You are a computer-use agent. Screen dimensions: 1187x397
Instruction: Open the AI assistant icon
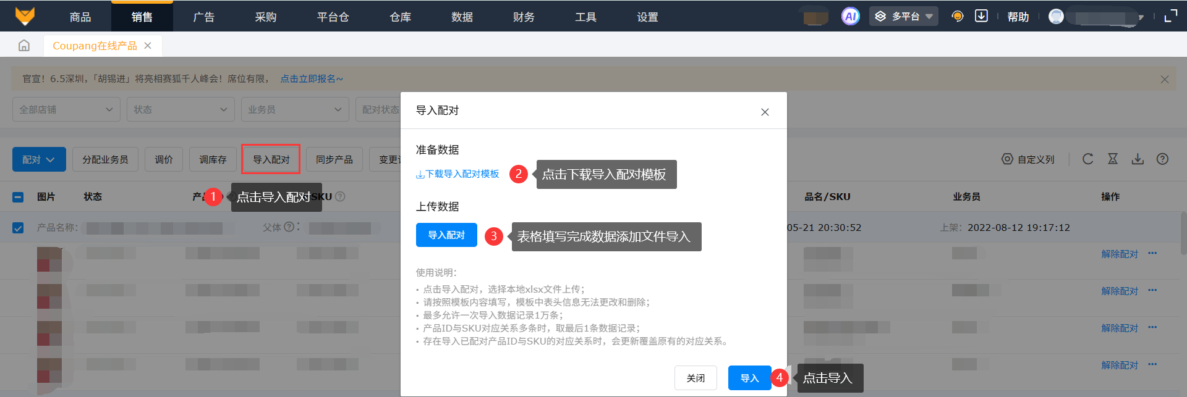pyautogui.click(x=851, y=17)
